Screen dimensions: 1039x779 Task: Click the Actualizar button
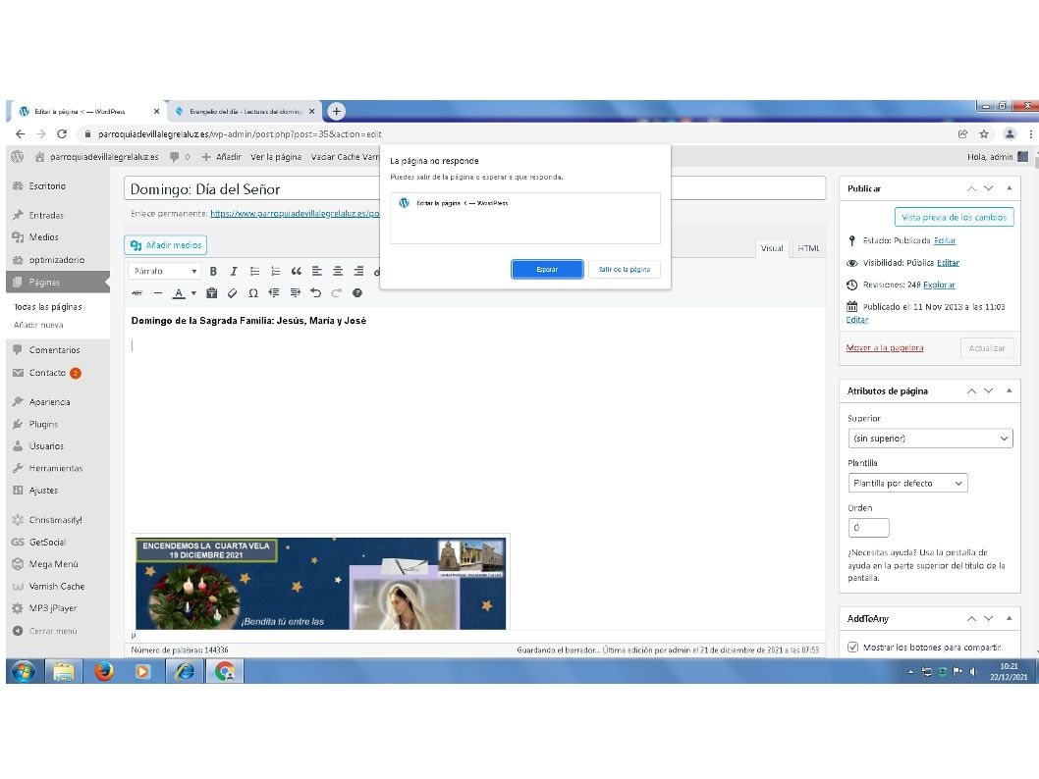point(987,348)
